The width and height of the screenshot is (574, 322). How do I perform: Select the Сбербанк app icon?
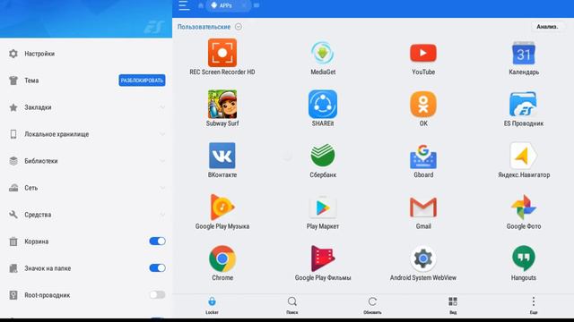pyautogui.click(x=323, y=156)
